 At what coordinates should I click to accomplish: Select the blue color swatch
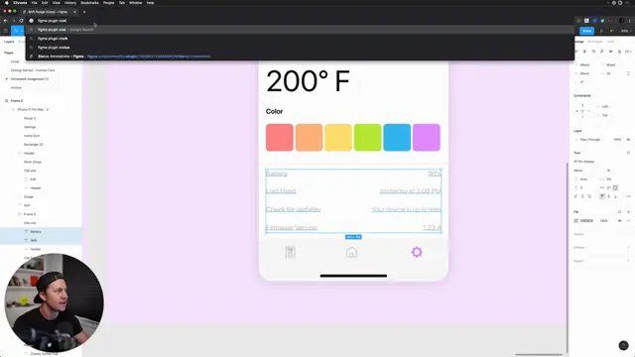[x=397, y=138]
